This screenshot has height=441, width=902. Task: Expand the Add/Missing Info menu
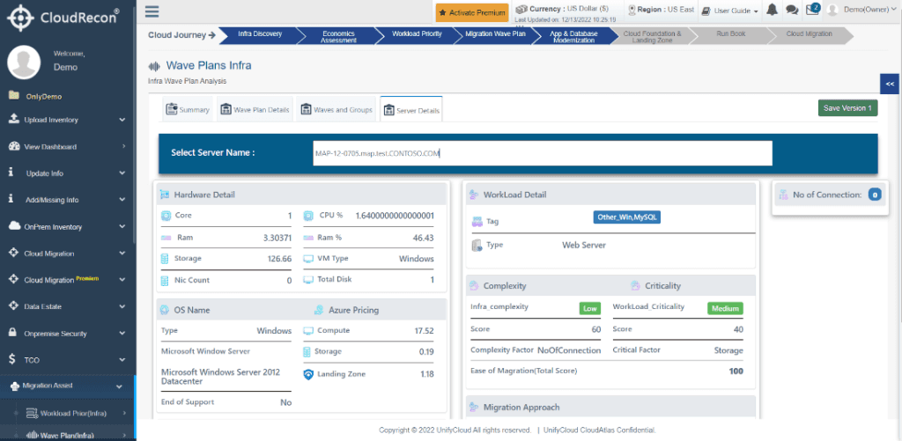point(122,200)
